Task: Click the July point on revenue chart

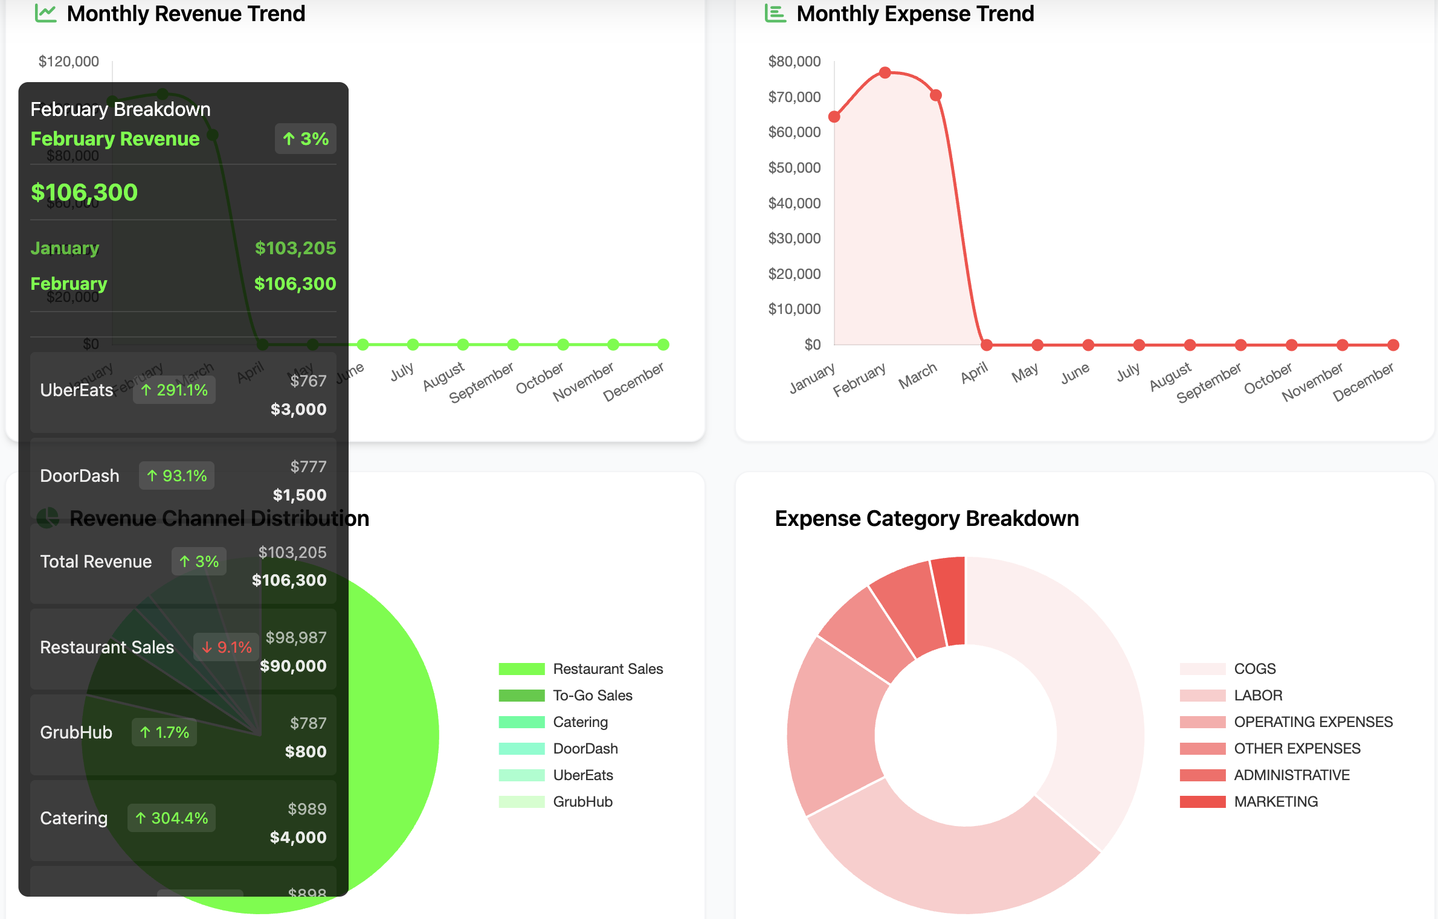Action: click(413, 345)
